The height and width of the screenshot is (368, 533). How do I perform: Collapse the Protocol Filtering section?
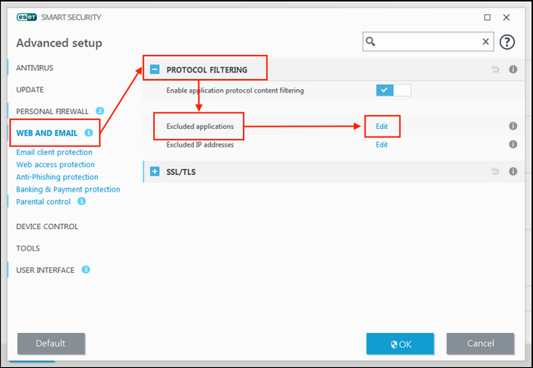coord(155,70)
